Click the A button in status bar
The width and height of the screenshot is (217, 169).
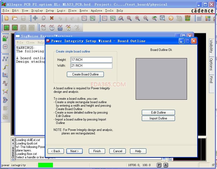166,165
